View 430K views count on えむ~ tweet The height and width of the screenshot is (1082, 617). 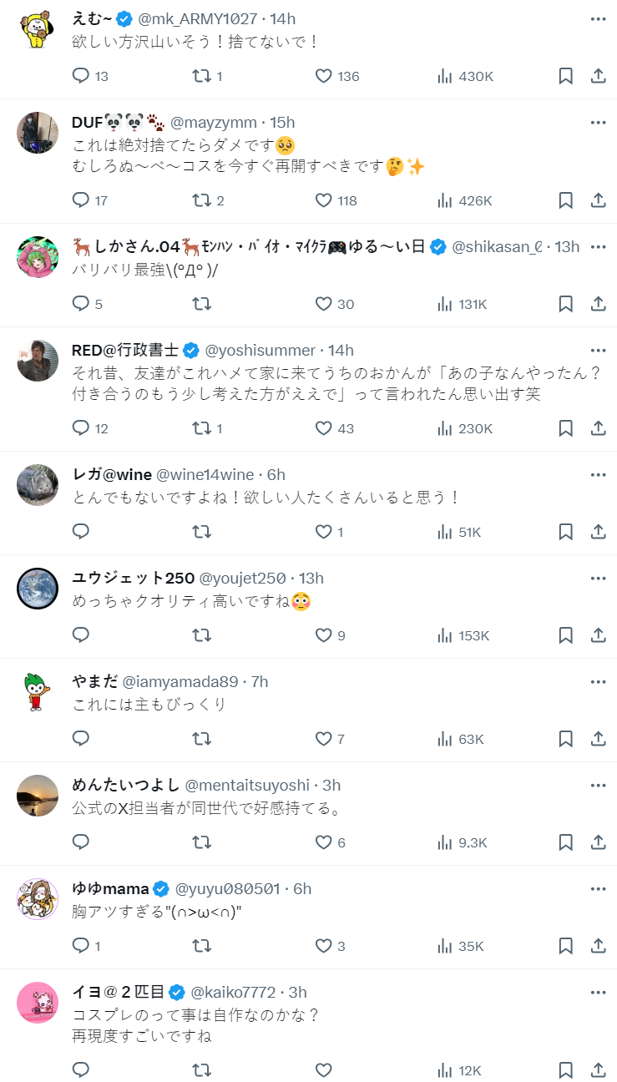click(466, 76)
